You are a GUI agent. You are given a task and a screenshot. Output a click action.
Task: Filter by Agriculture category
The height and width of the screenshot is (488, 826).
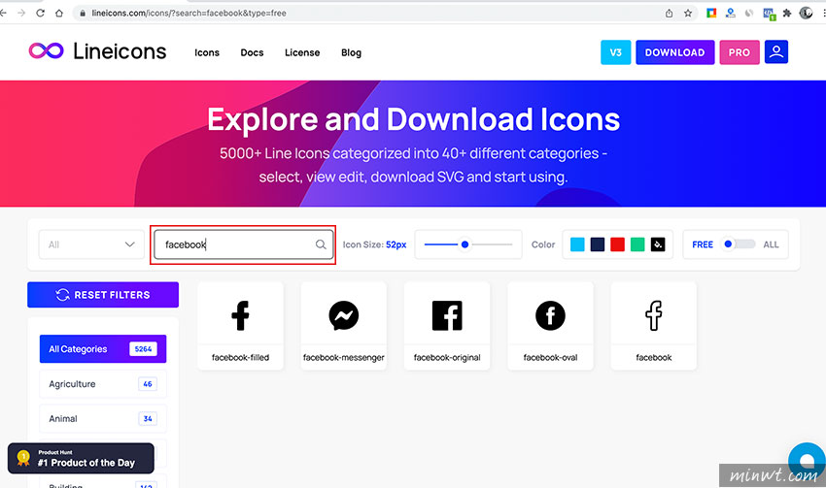pos(103,384)
